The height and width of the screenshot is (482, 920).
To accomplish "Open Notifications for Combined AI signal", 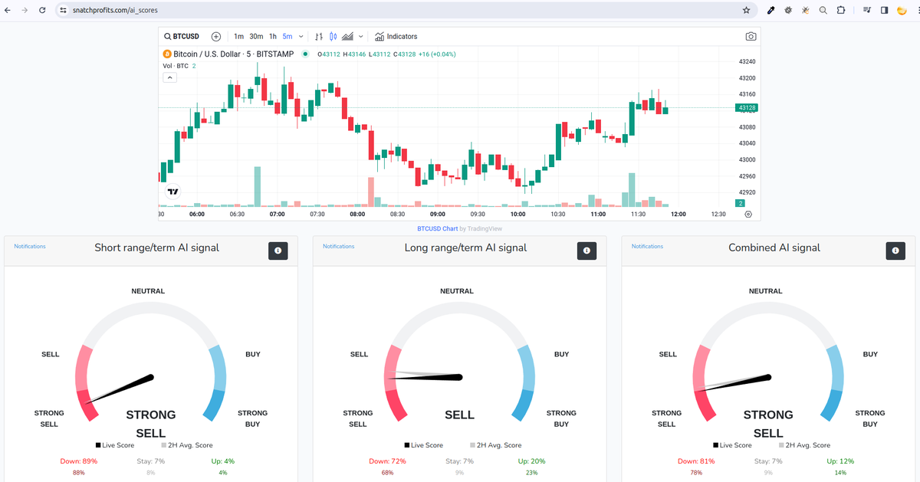I will click(647, 247).
